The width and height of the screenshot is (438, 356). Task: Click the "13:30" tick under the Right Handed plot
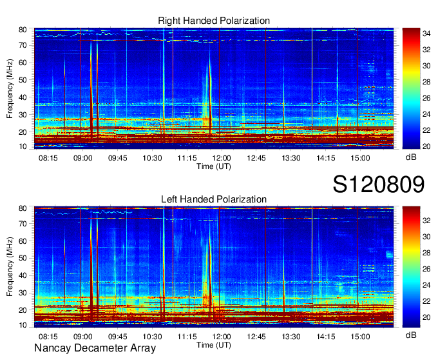click(x=290, y=158)
